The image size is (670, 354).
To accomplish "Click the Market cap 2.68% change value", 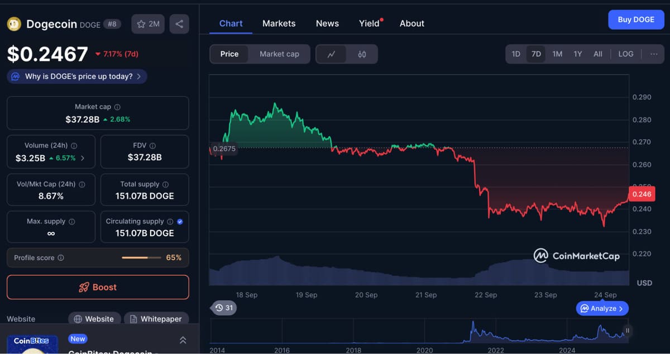I will (117, 119).
